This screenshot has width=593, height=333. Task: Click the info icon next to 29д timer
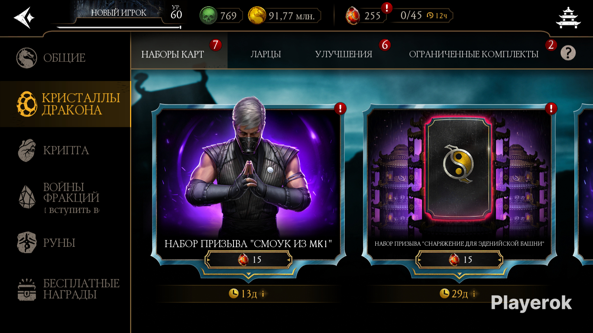point(474,294)
